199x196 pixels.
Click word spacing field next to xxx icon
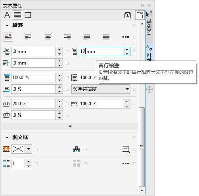pos(101,104)
